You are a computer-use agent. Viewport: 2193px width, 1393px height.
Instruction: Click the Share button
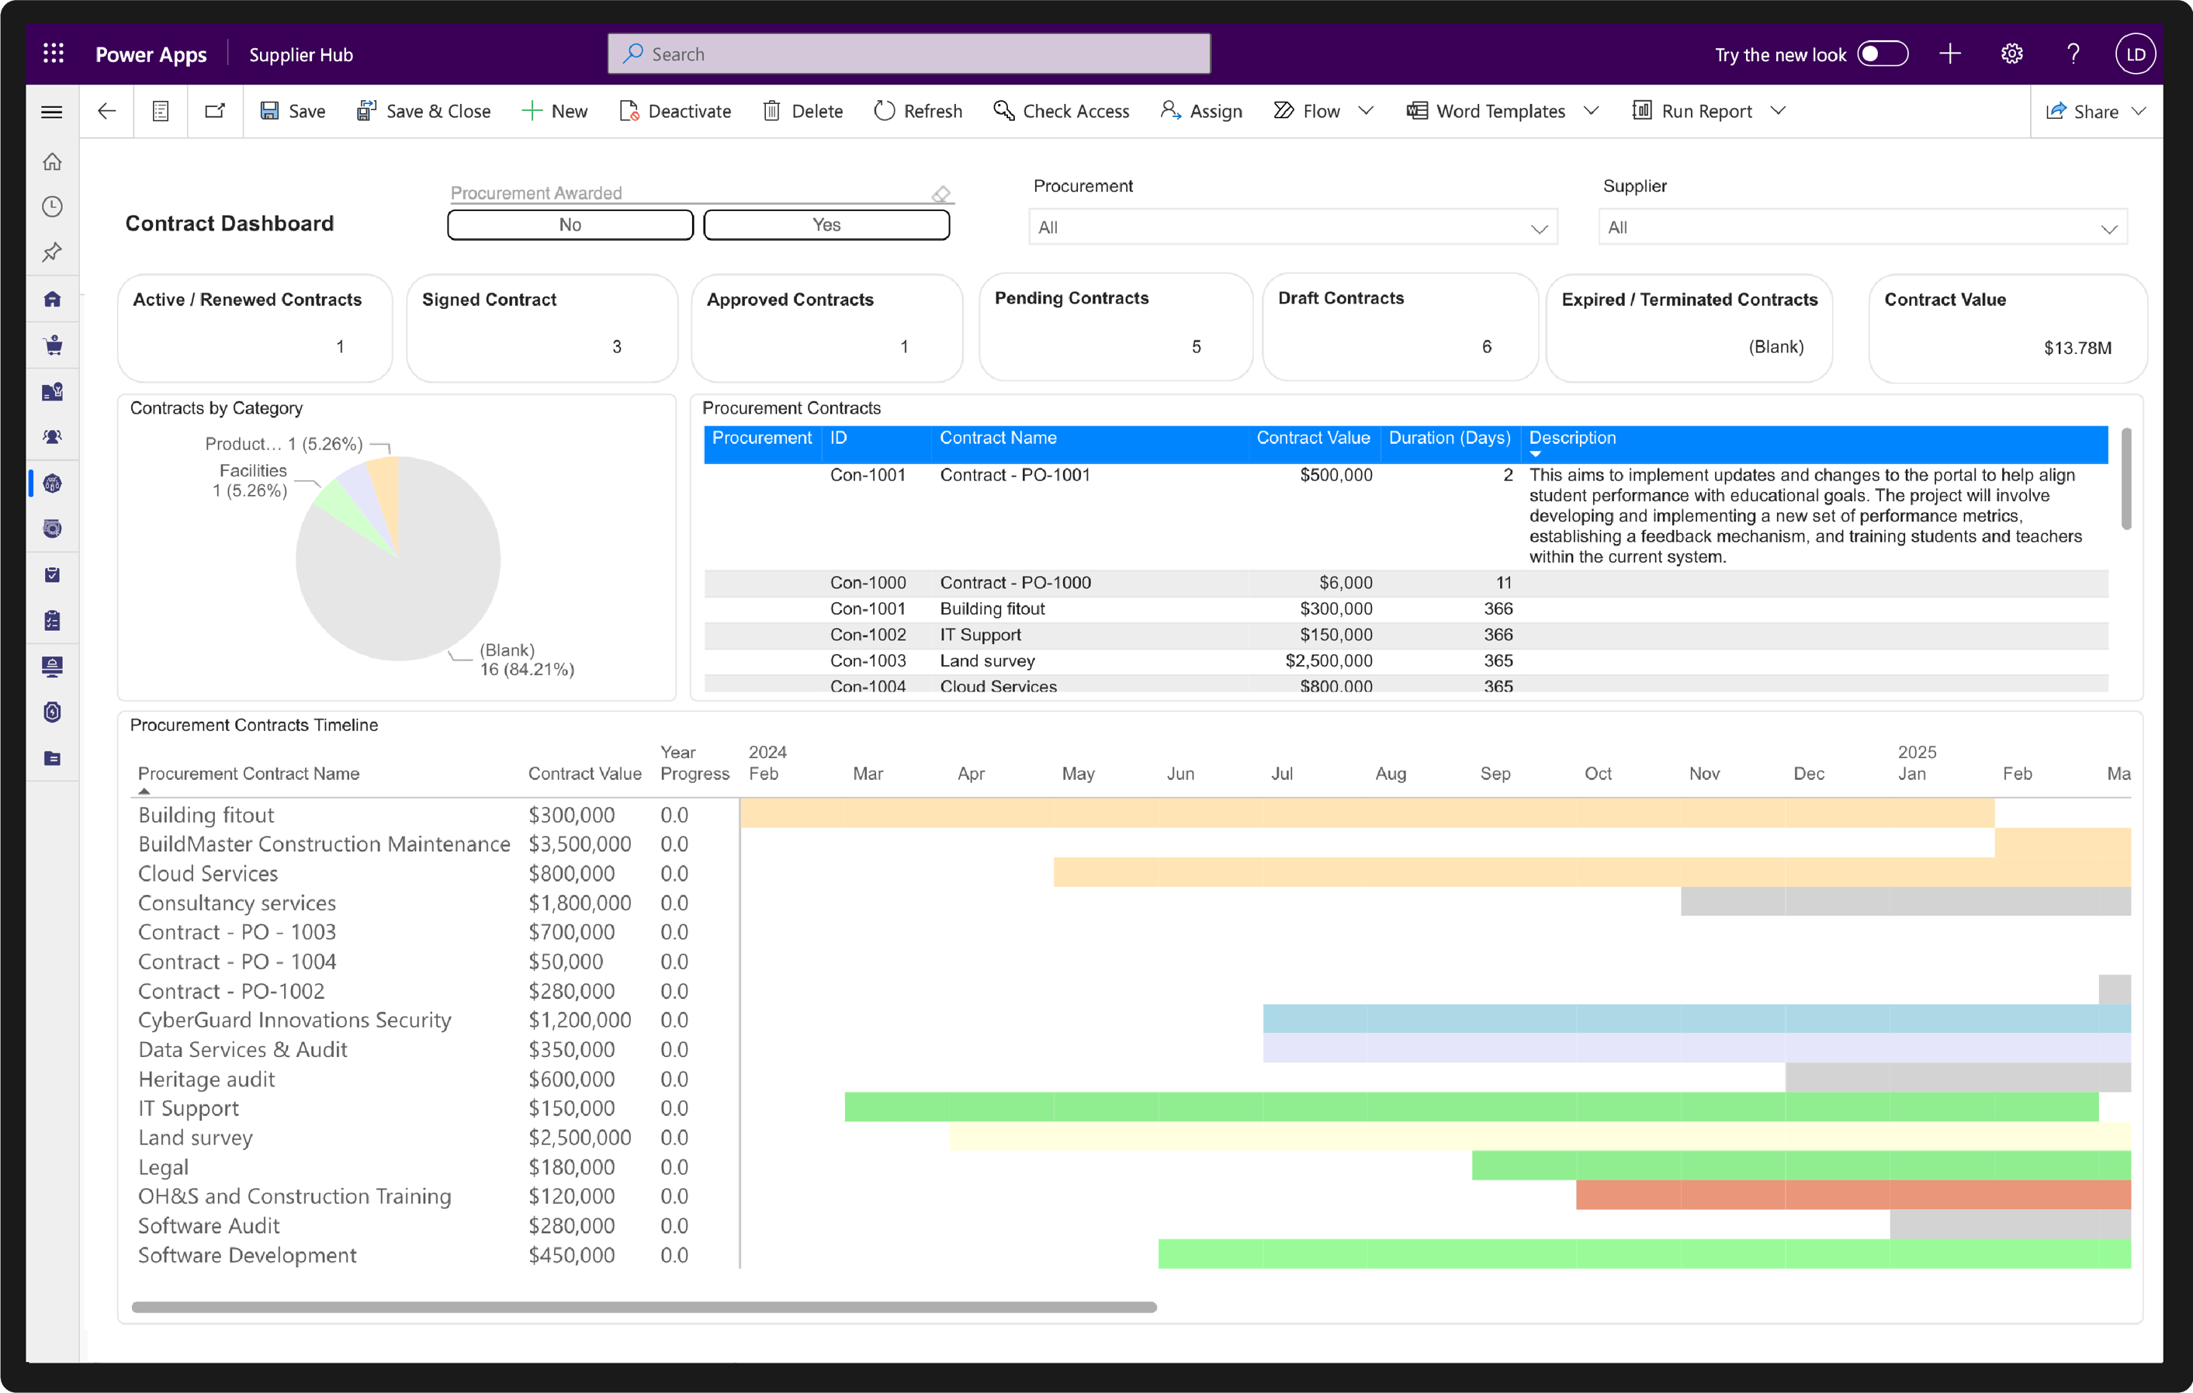[2082, 111]
